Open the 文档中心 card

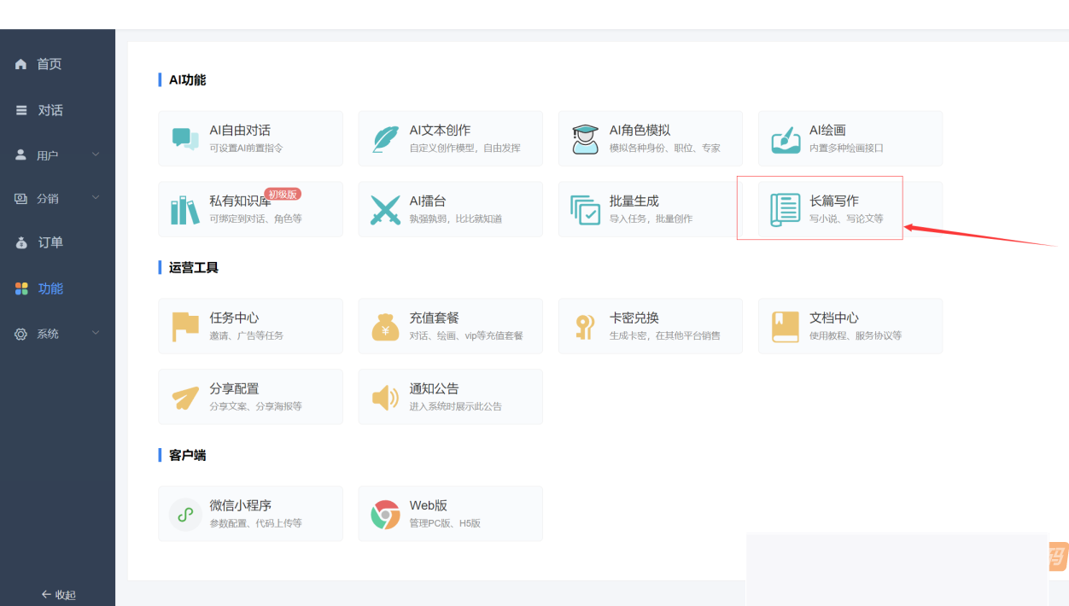point(850,326)
